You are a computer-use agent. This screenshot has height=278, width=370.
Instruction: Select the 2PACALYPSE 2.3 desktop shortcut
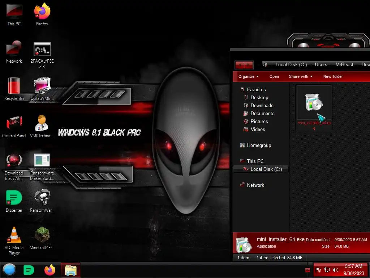(x=42, y=55)
